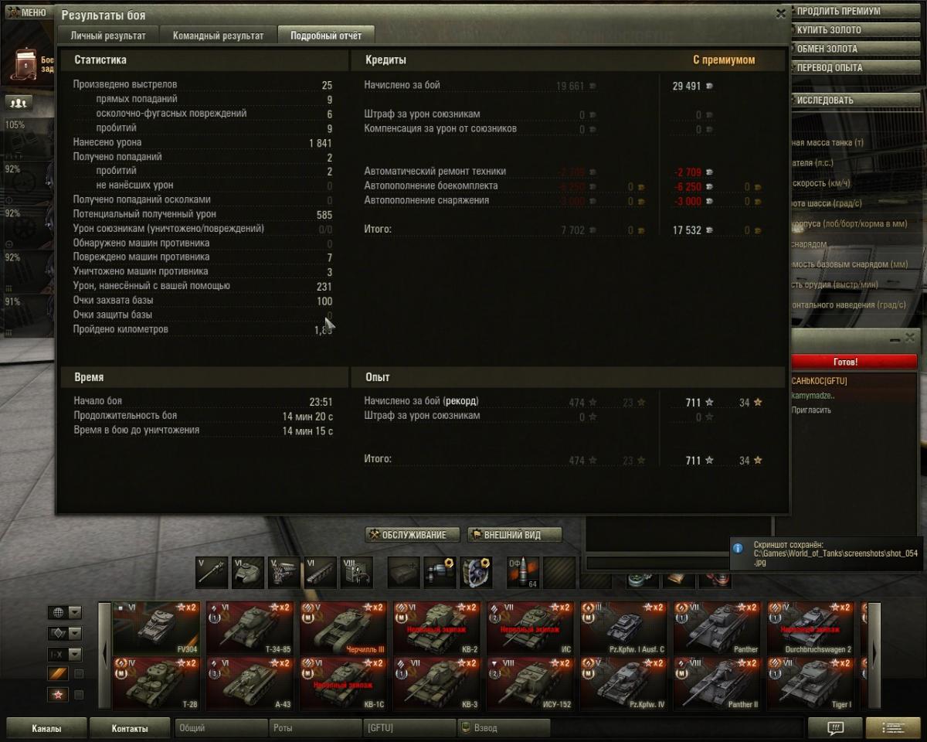Click the gun module icon (tier V)
927x742 pixels.
click(212, 572)
